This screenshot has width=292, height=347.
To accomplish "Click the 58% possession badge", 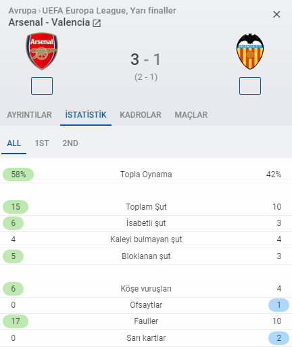I will 18,175.
